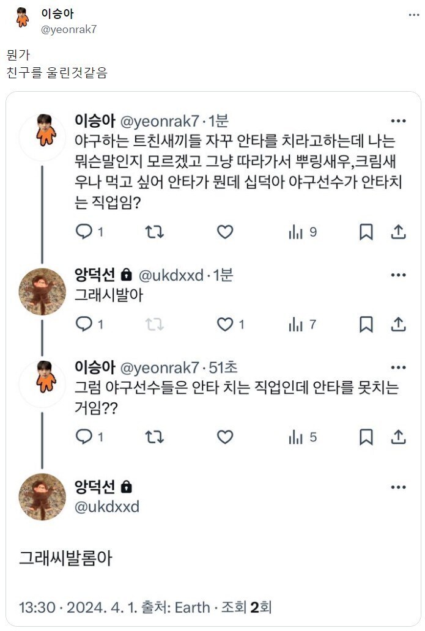The height and width of the screenshot is (631, 425).
Task: Reply to the 그래시발아 tweet
Action: (x=84, y=324)
